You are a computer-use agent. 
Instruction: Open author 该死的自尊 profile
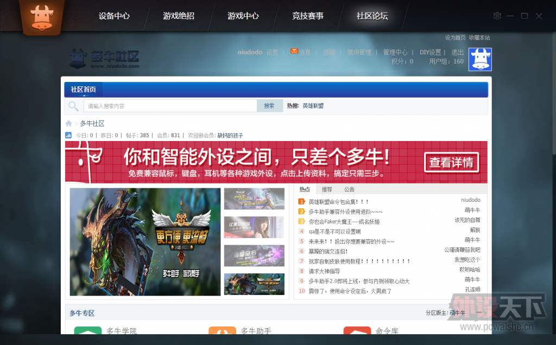point(467,220)
